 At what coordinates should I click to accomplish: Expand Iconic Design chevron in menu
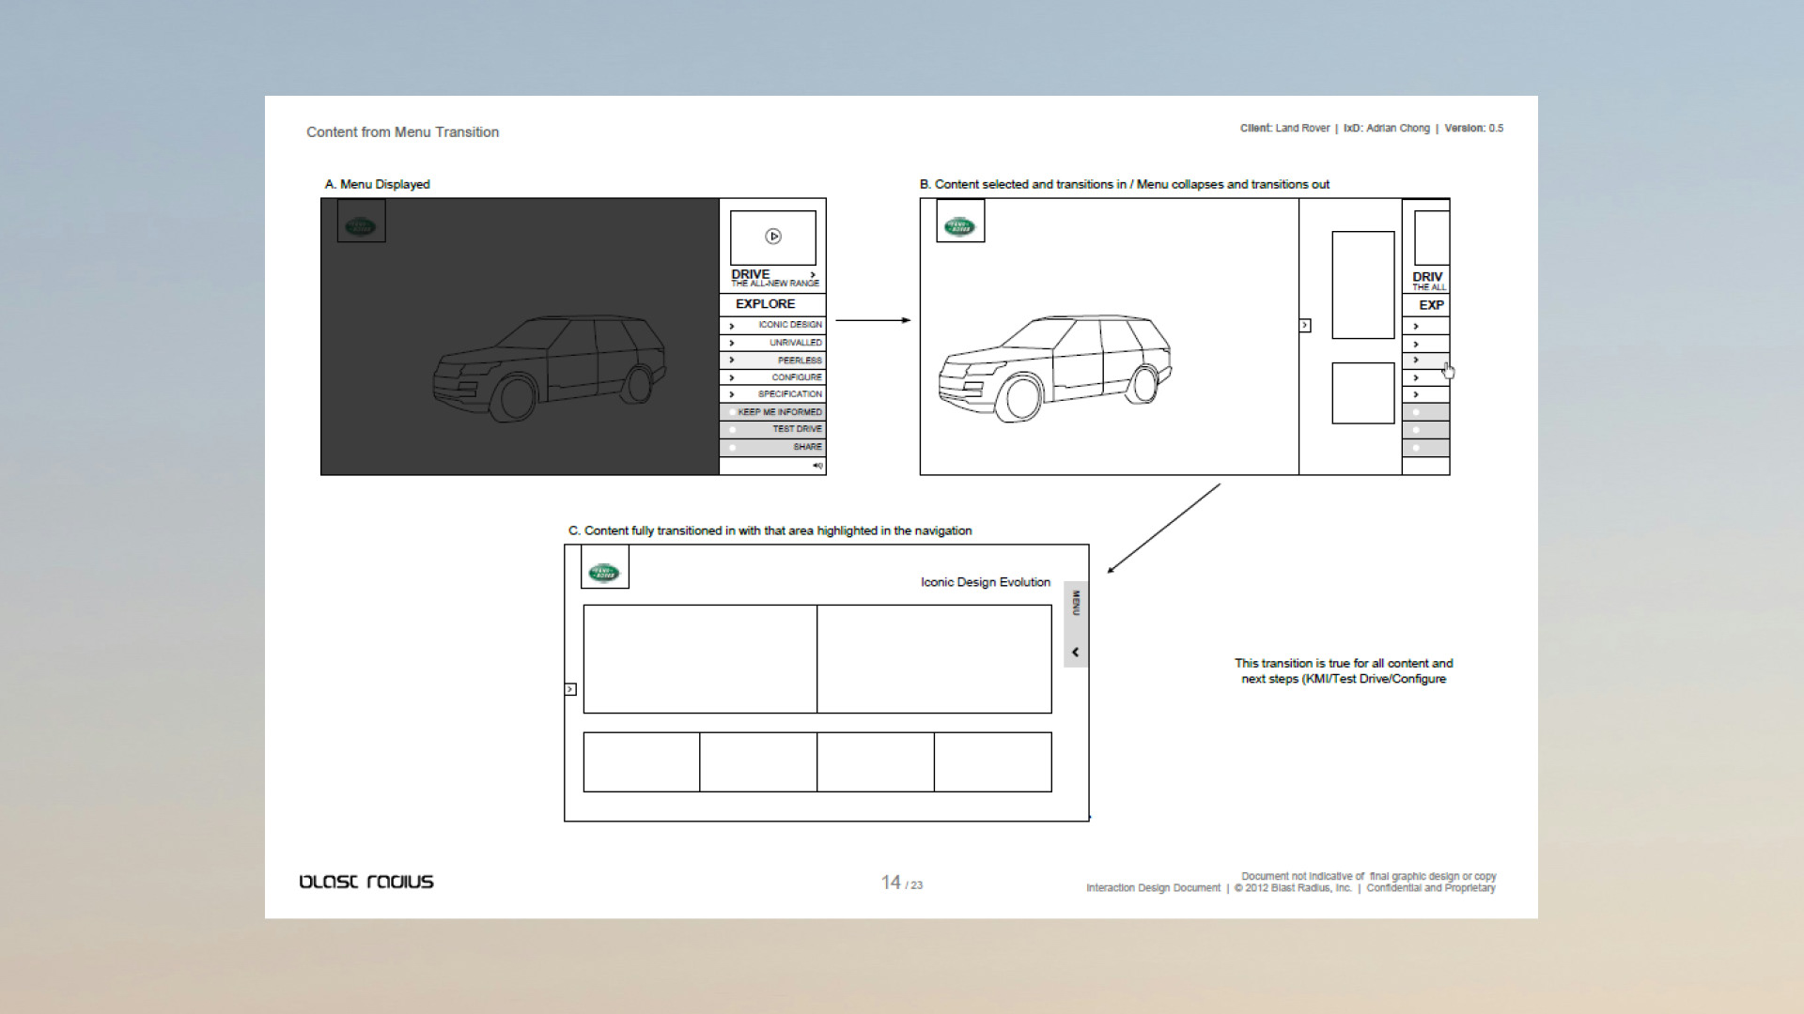click(x=732, y=326)
